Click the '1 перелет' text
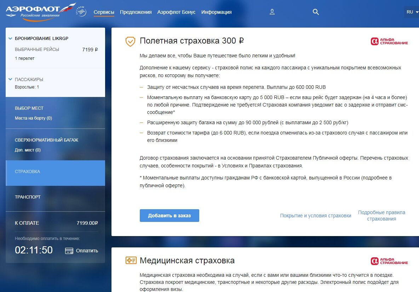The height and width of the screenshot is (292, 419). click(24, 58)
